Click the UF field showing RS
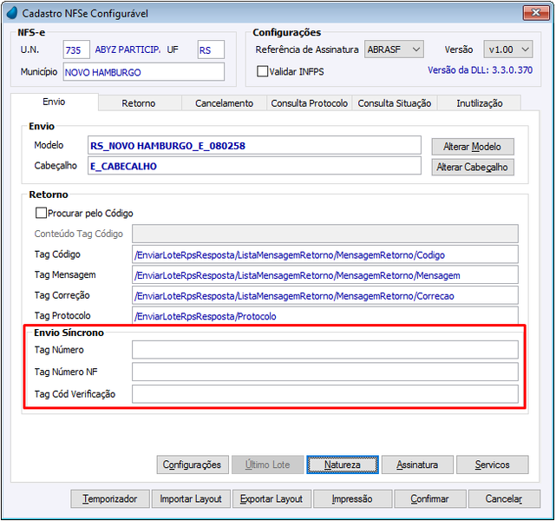This screenshot has height=521, width=556. tap(211, 49)
